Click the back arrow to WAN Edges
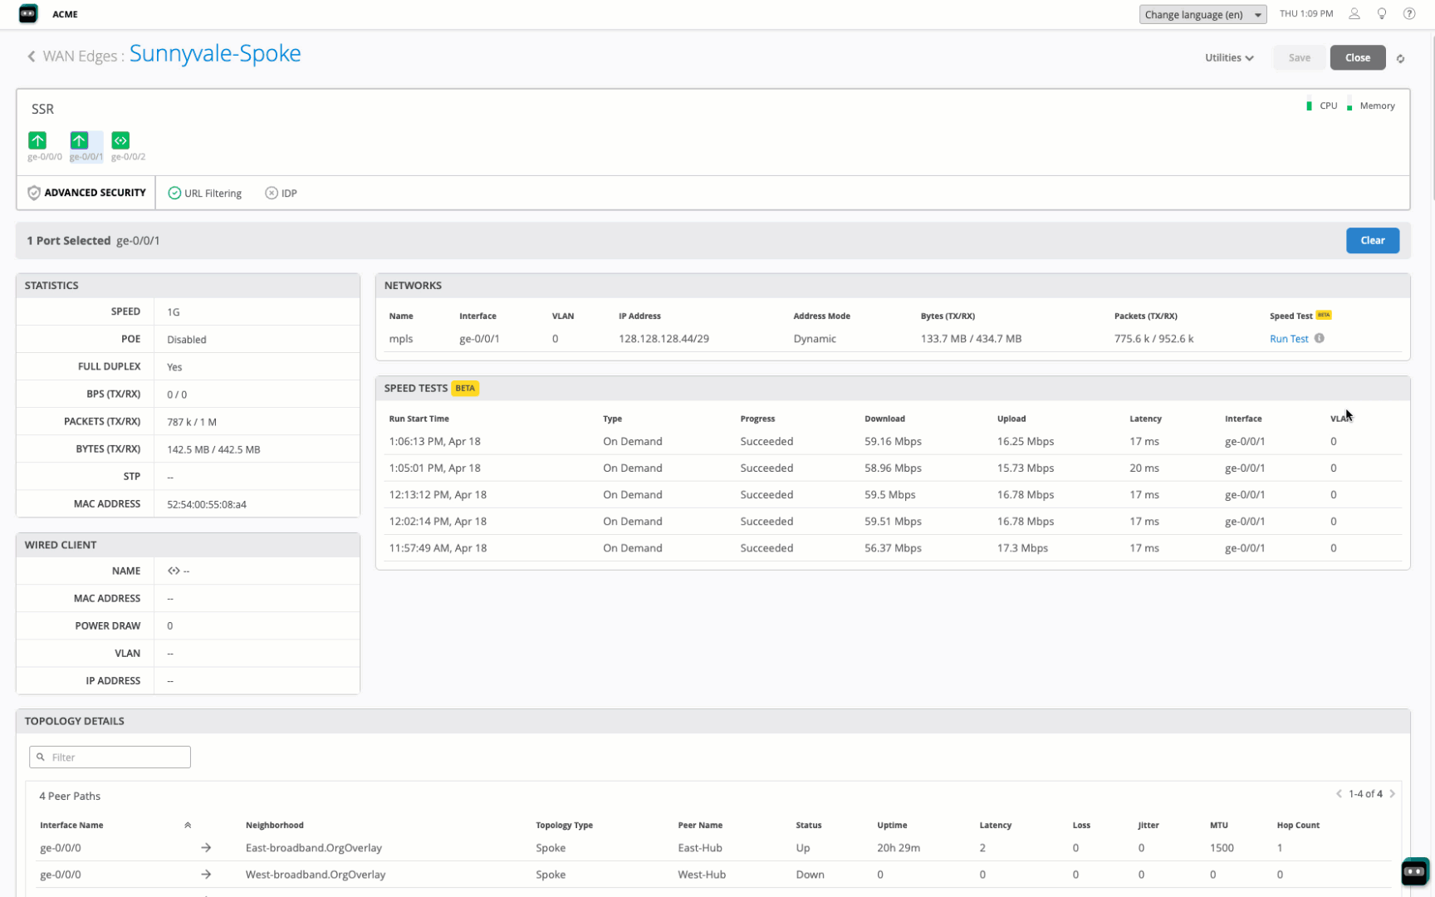The height and width of the screenshot is (897, 1435). tap(32, 56)
